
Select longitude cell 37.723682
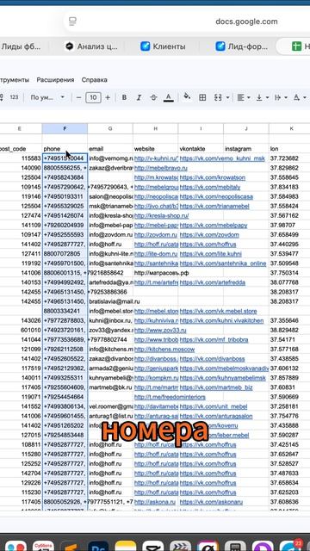289,158
